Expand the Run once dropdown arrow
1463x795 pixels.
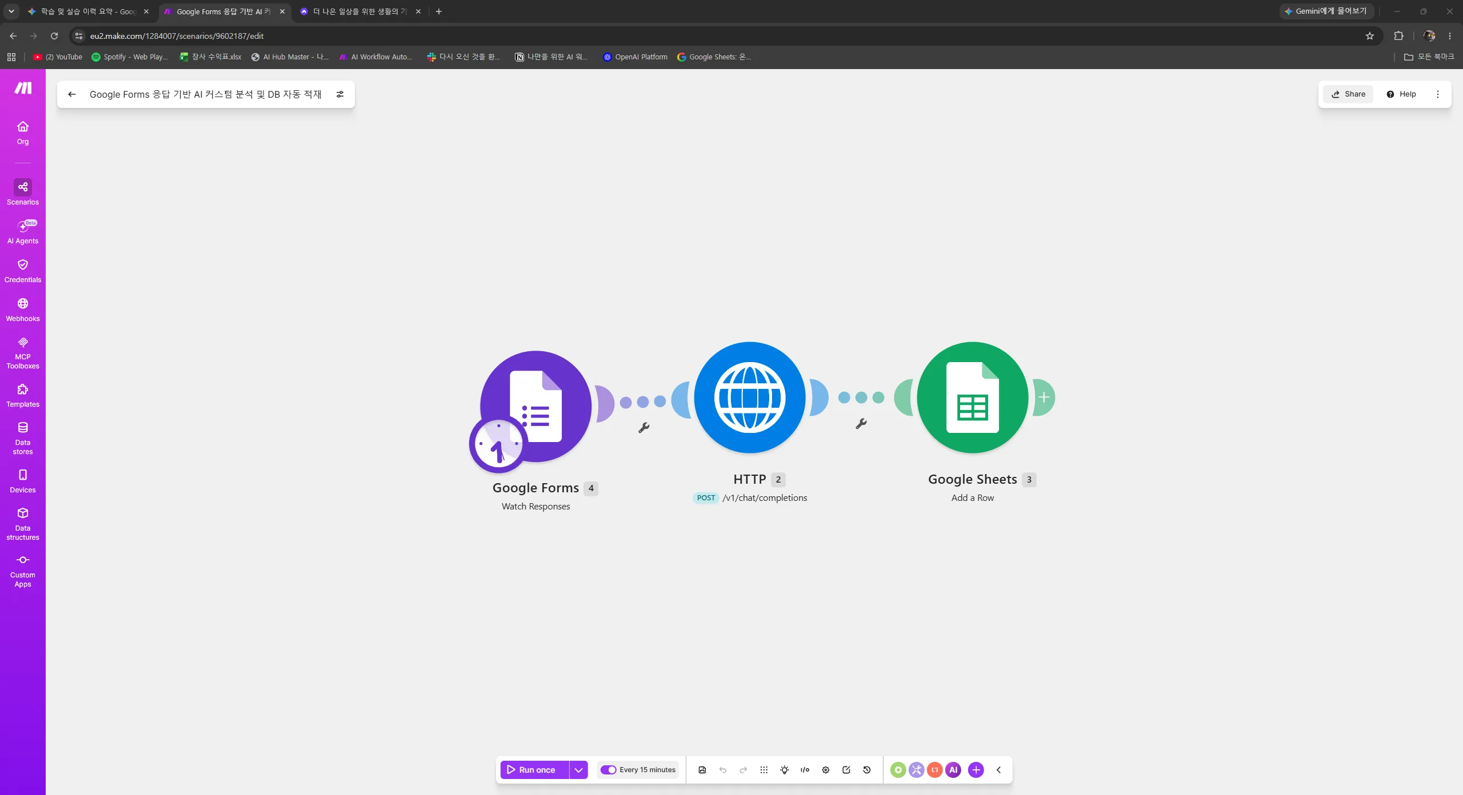[578, 769]
